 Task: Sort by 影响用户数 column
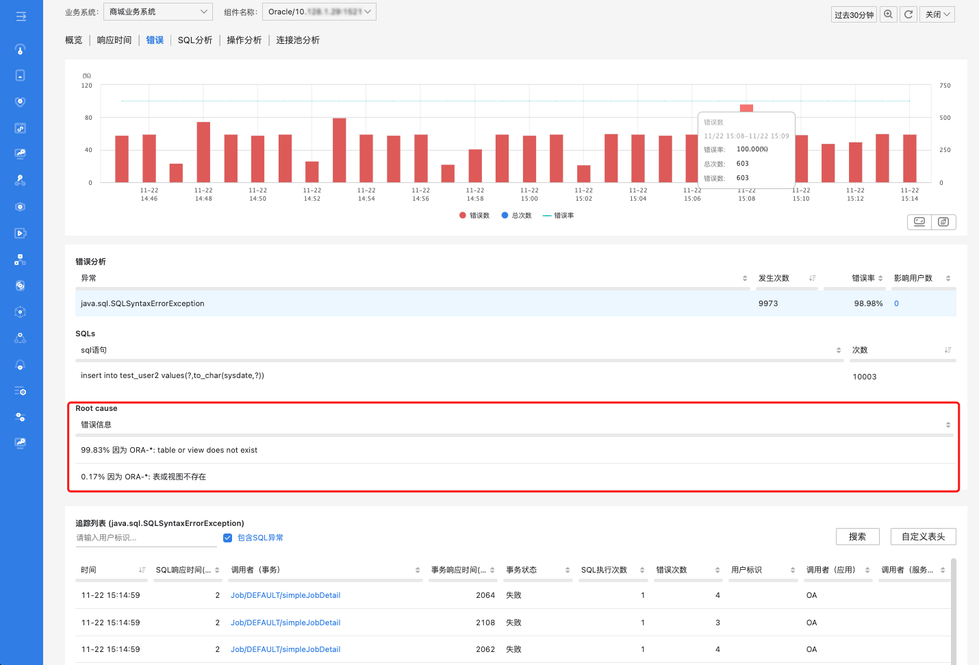[948, 278]
